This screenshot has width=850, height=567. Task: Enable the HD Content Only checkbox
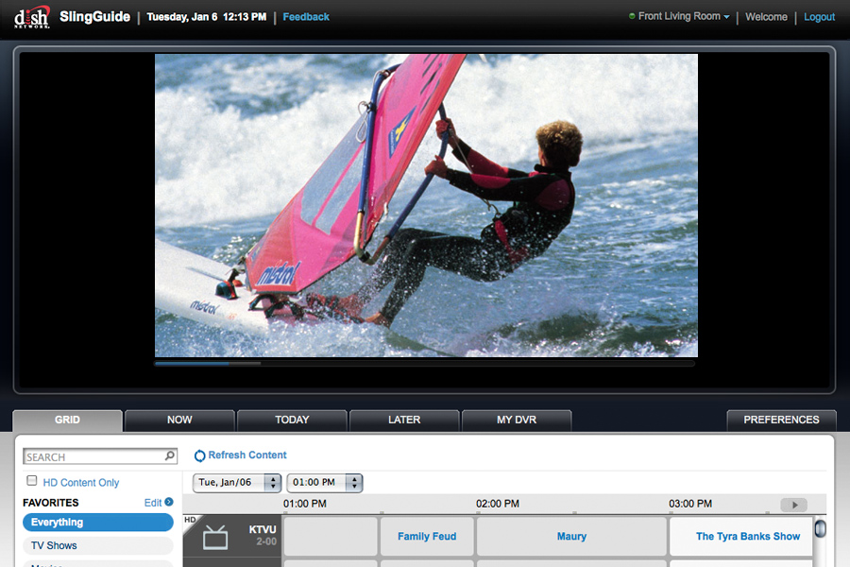click(x=32, y=482)
